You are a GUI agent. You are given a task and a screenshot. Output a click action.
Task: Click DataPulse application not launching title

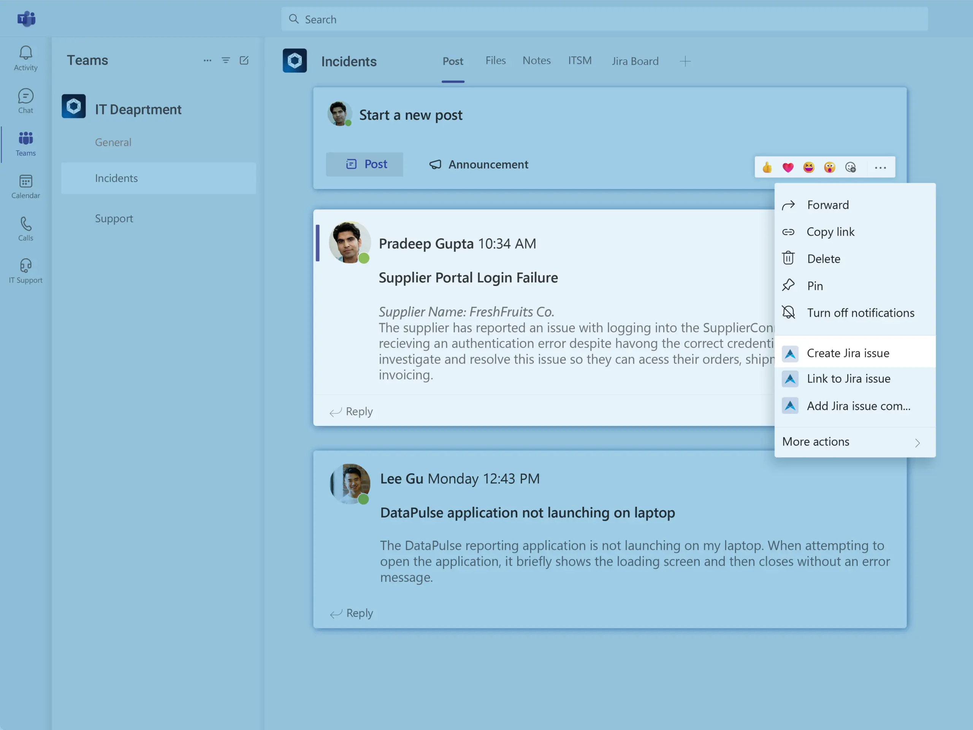(x=528, y=513)
